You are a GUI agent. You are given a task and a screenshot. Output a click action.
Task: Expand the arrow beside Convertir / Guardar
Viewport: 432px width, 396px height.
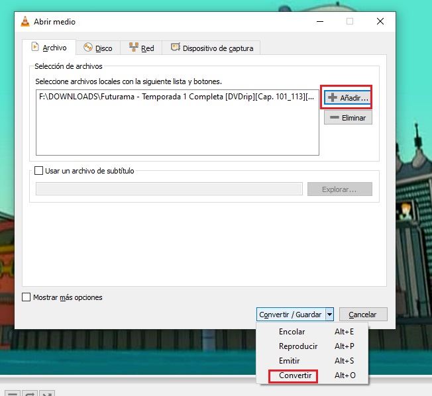[329, 315]
